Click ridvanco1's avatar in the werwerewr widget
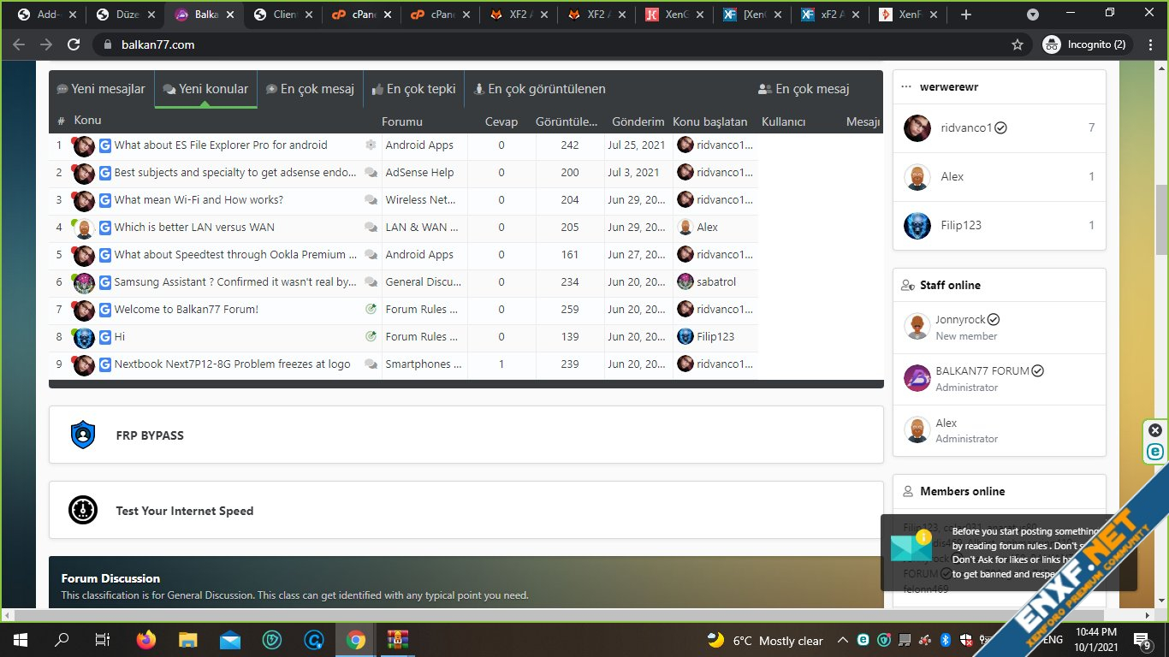Screen dimensions: 1169x657 (917, 128)
